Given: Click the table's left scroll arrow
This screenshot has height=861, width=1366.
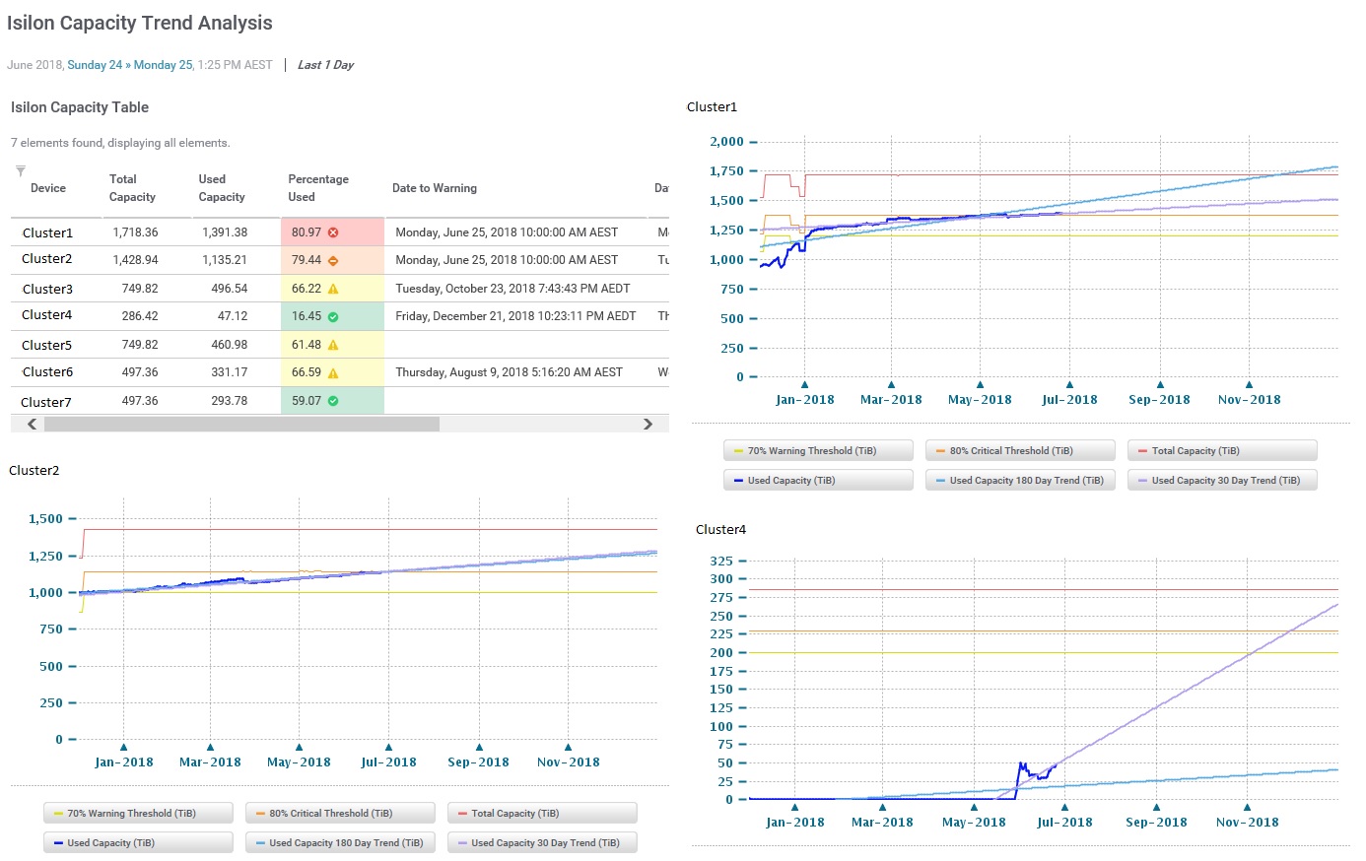Looking at the screenshot, I should point(32,424).
